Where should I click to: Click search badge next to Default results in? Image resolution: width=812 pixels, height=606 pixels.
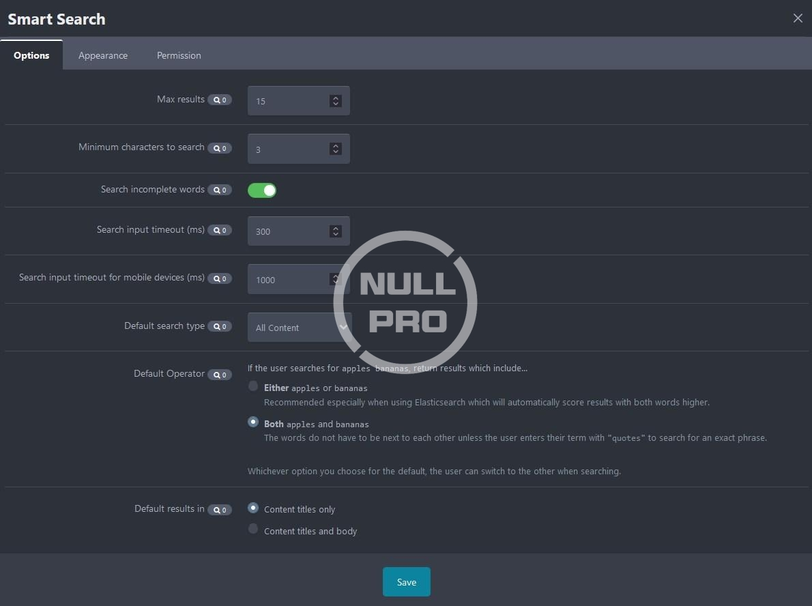coord(220,510)
